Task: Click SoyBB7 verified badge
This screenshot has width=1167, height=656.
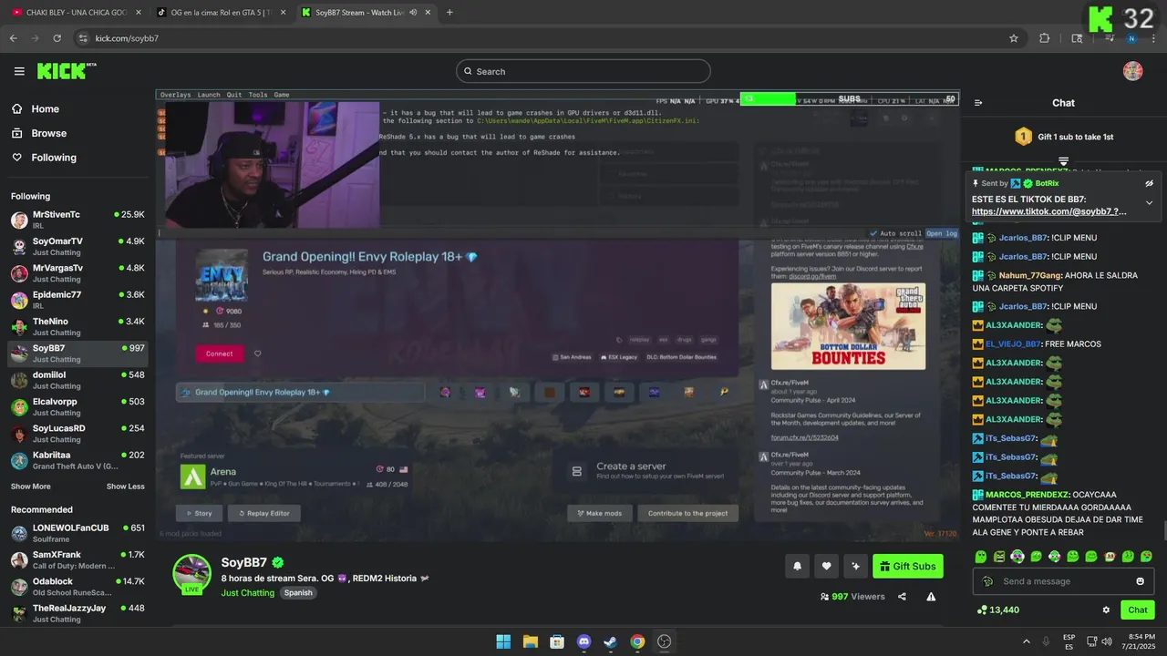Action: pos(277,563)
